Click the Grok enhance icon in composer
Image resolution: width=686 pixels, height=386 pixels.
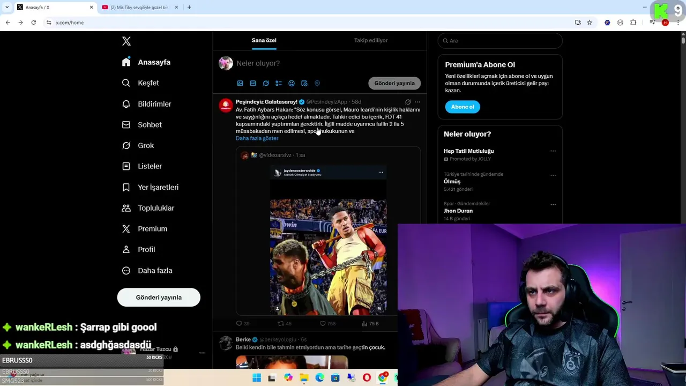266,84
